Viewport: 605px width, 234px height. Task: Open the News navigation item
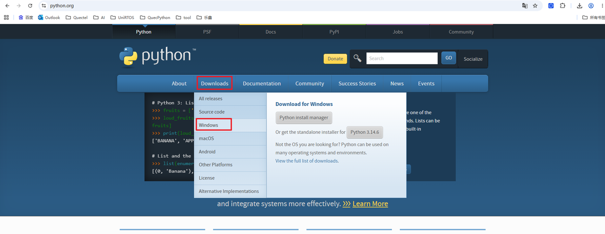[x=397, y=83]
